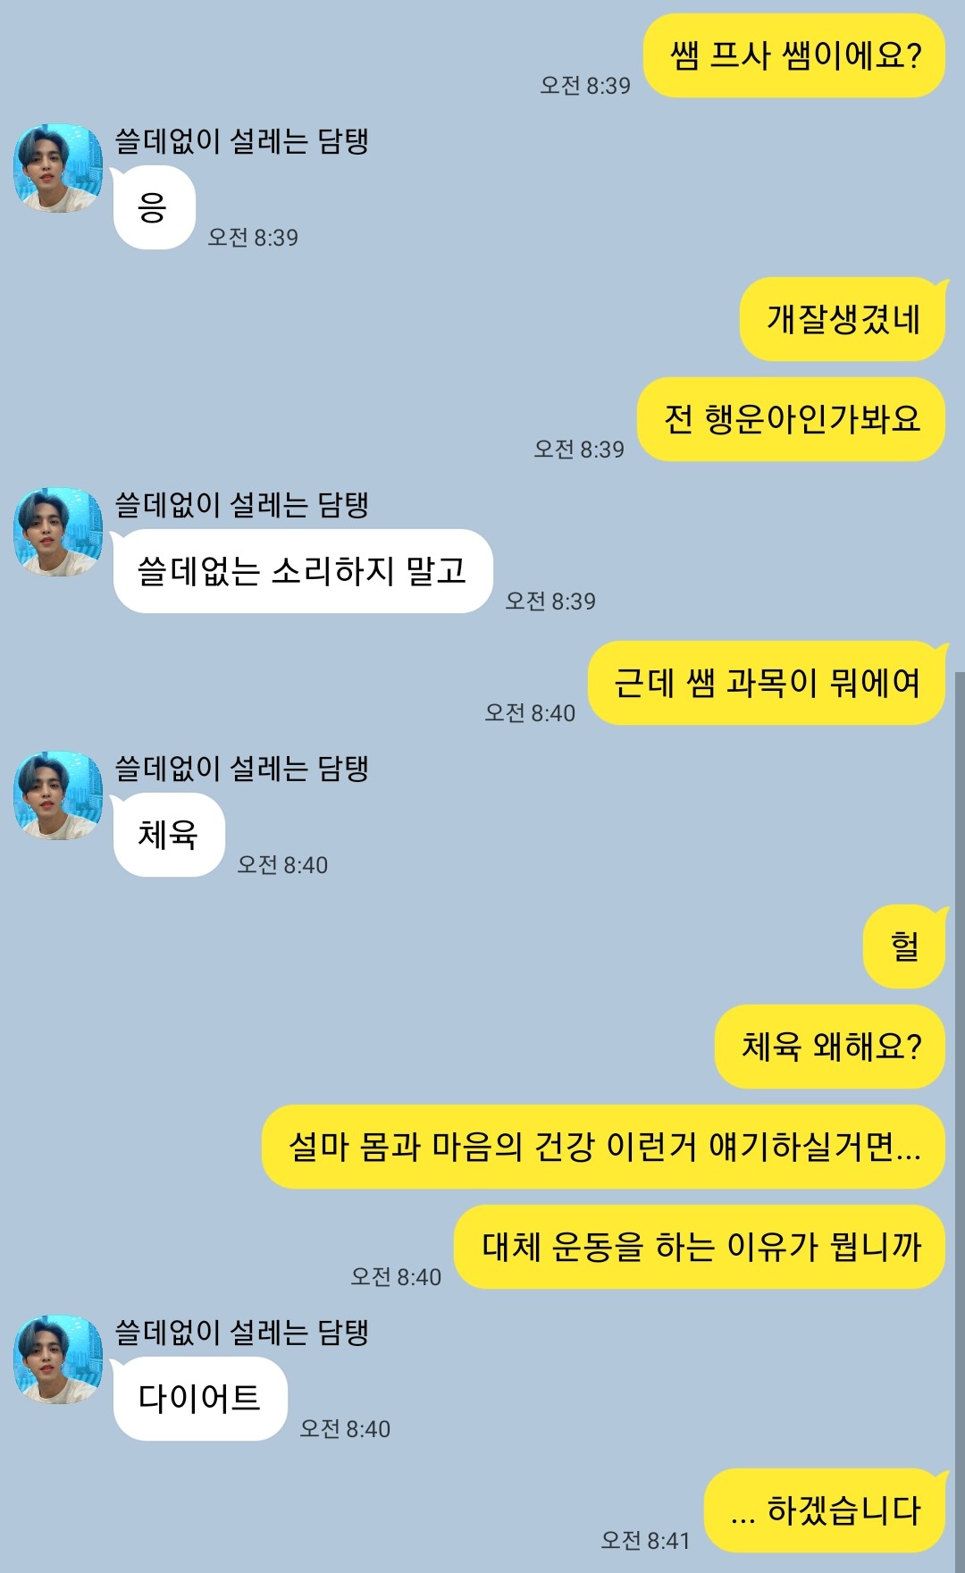The height and width of the screenshot is (1573, 965).
Task: Tap the message '전 행운아인가봐요'
Action: (792, 419)
